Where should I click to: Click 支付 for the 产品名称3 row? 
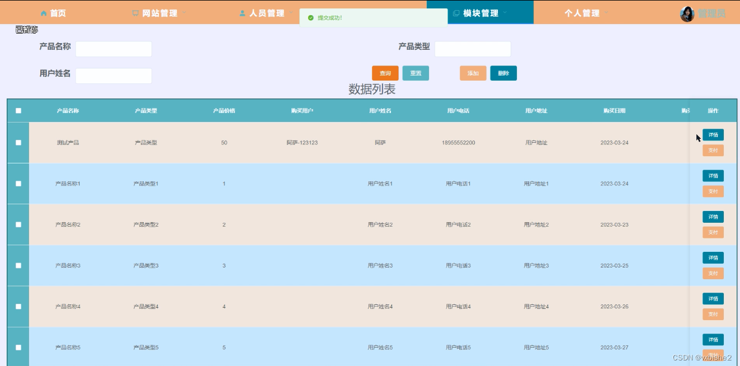pyautogui.click(x=713, y=273)
